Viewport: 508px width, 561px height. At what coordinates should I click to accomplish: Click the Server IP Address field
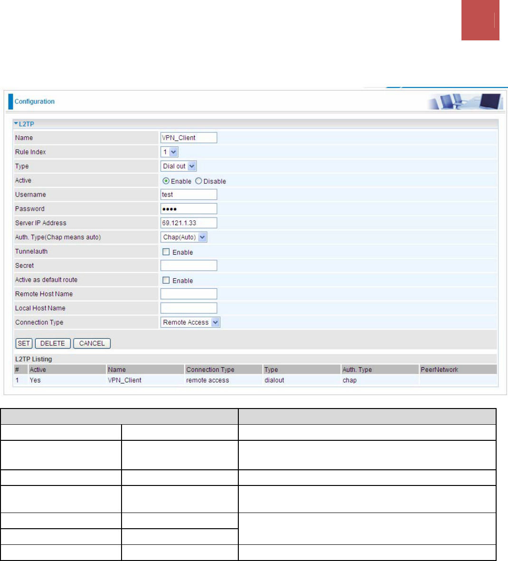pos(189,223)
